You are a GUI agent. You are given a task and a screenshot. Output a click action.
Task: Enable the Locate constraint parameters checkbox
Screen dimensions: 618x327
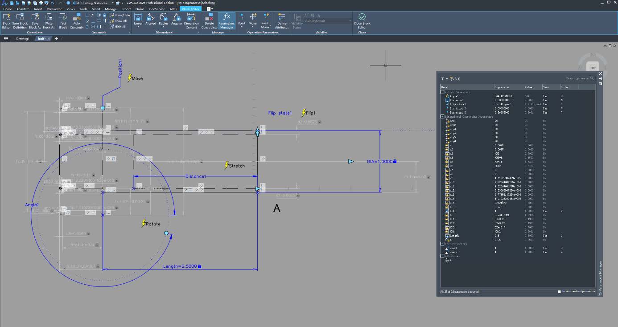click(560, 292)
